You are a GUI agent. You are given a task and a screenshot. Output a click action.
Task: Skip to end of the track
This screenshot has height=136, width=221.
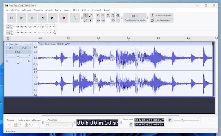click(x=53, y=18)
